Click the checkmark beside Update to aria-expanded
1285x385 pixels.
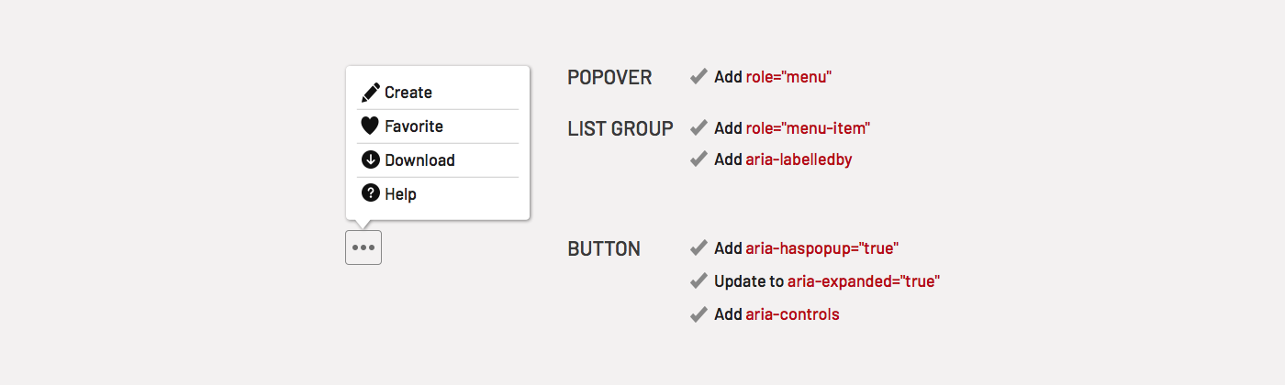[x=698, y=280]
